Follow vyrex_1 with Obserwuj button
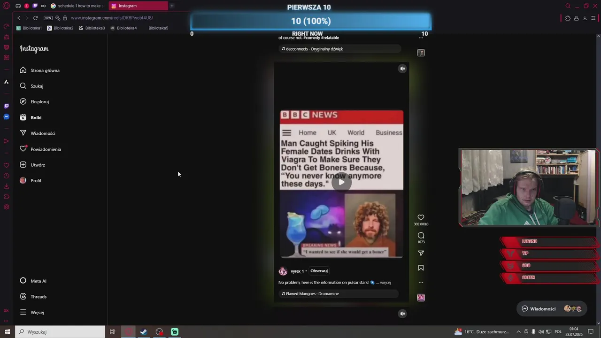This screenshot has width=601, height=338. (x=319, y=271)
